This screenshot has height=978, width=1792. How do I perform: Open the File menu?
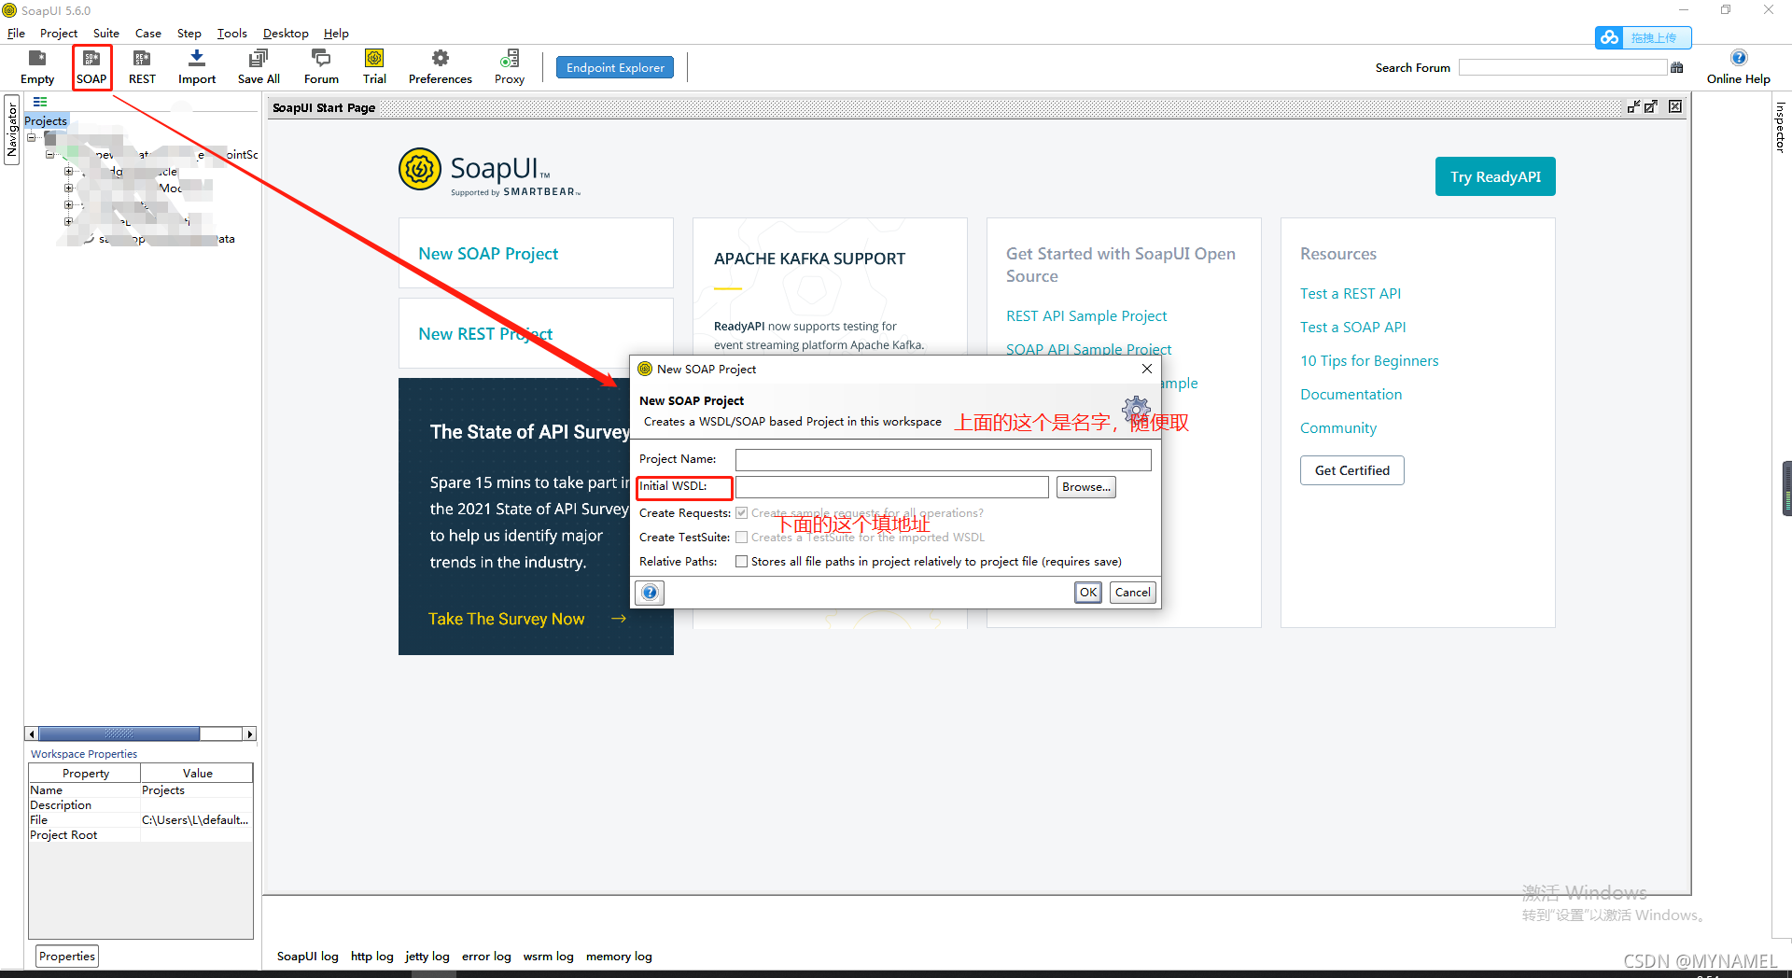pos(17,33)
